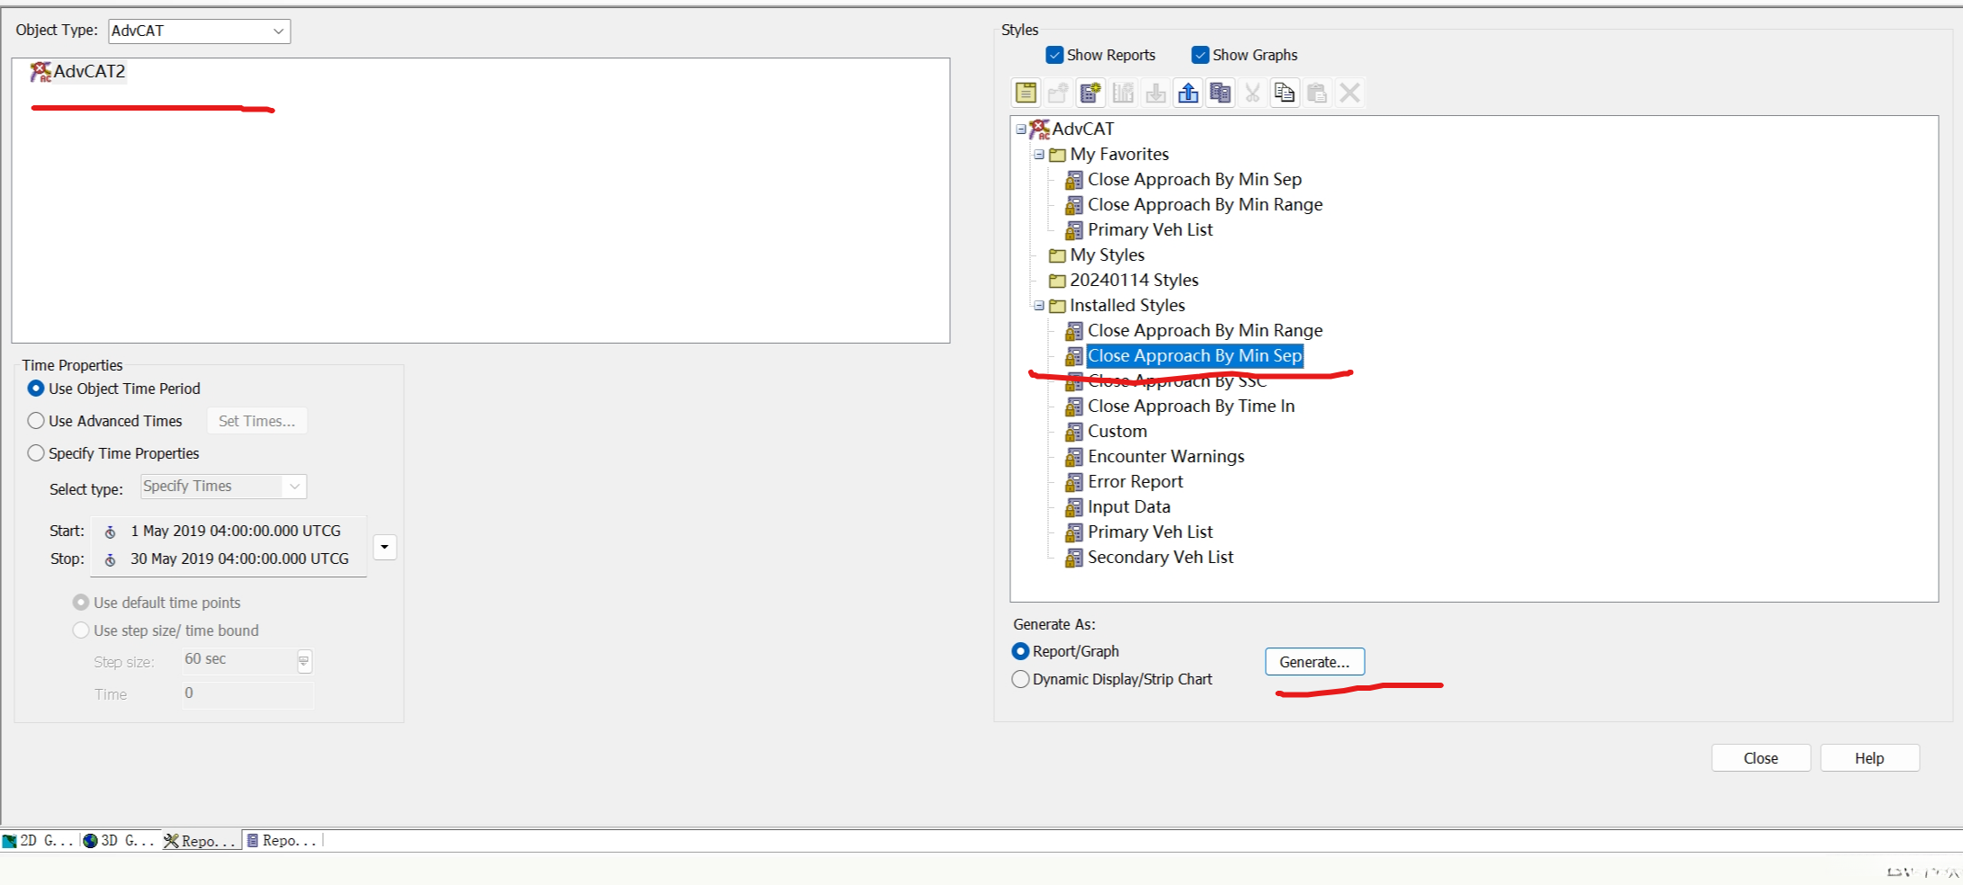Open the Object Type dropdown
Screen dimensions: 1963x885
click(279, 31)
